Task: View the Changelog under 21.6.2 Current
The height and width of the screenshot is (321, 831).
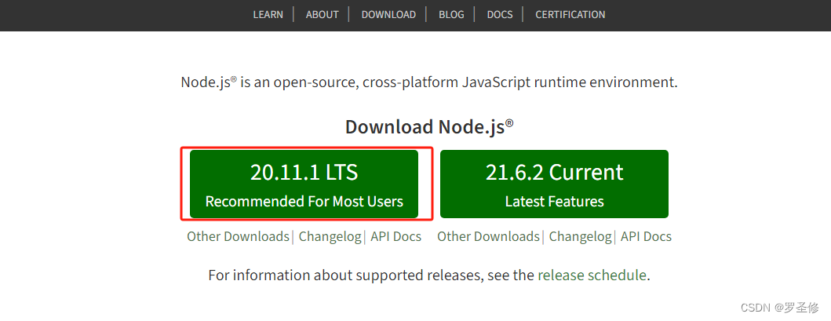Action: (x=580, y=236)
